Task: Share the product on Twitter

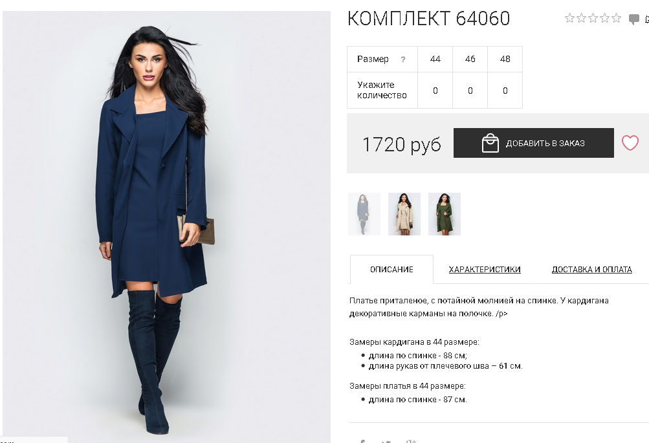Action: 386,441
